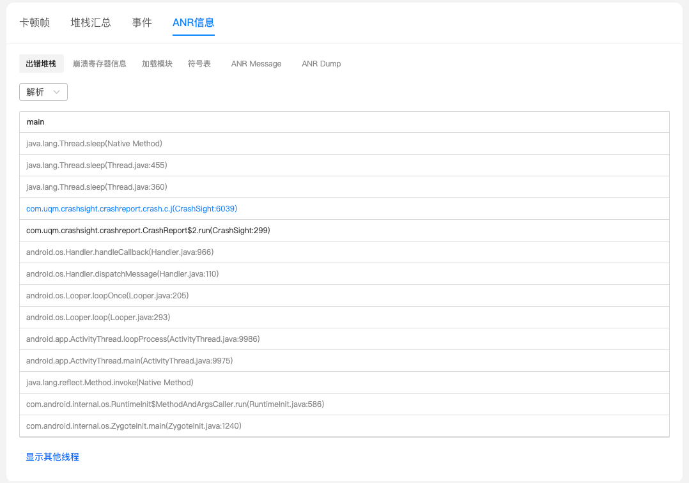Open the crashsight.crashreport.crash.c.j stack frame link
Image resolution: width=689 pixels, height=483 pixels.
(132, 209)
